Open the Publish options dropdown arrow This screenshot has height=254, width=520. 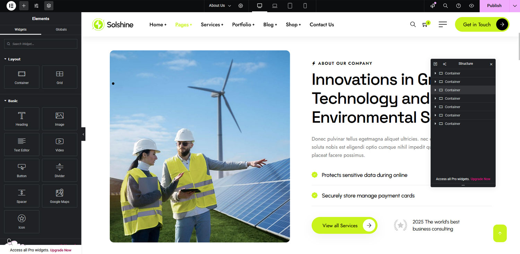pyautogui.click(x=514, y=6)
